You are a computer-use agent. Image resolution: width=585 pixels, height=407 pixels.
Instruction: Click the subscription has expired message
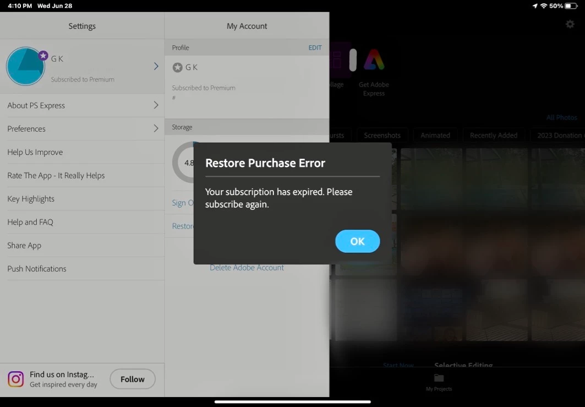(x=278, y=198)
